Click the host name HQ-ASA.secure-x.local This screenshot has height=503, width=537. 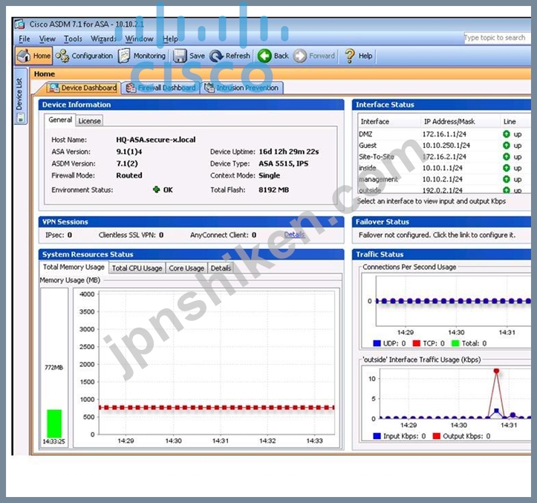tap(156, 140)
